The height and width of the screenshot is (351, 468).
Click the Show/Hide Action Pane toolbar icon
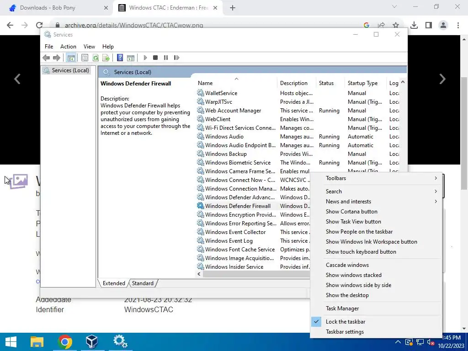[x=131, y=58]
